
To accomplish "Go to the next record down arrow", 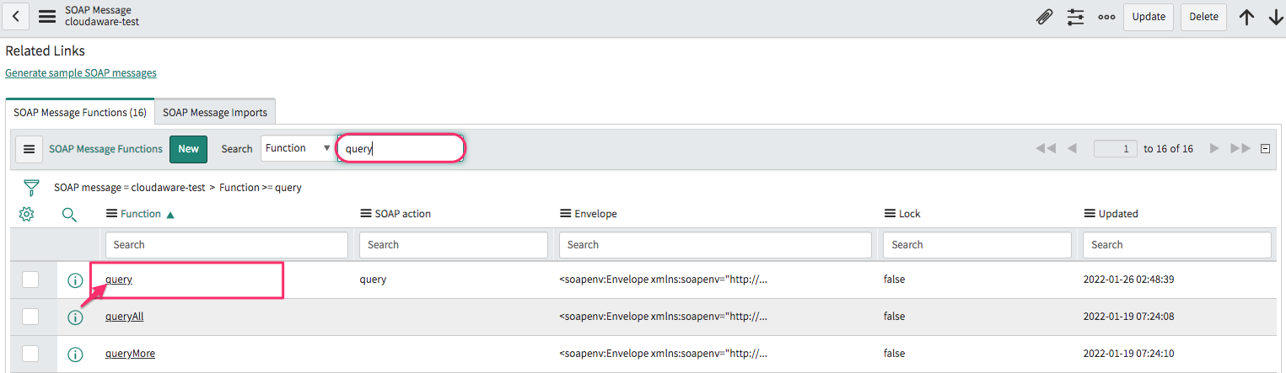I will [1275, 17].
